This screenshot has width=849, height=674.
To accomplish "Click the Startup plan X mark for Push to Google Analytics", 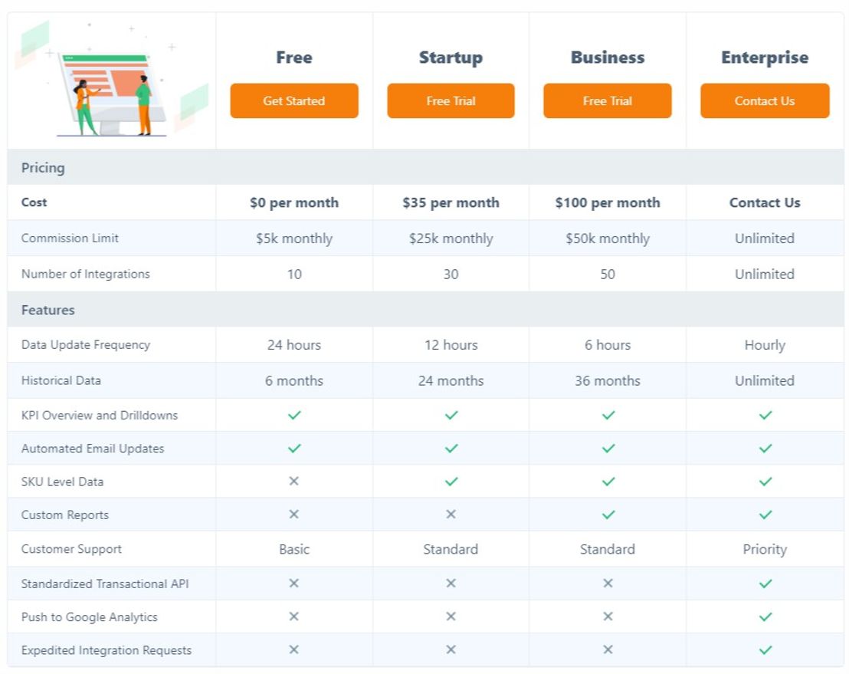I will pyautogui.click(x=451, y=616).
